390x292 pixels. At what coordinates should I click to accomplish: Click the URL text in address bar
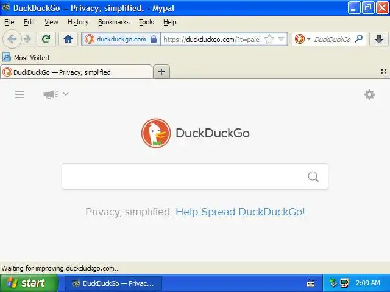[212, 39]
